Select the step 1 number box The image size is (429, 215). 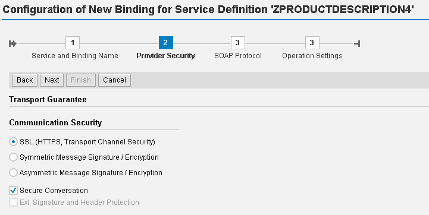[x=73, y=43]
